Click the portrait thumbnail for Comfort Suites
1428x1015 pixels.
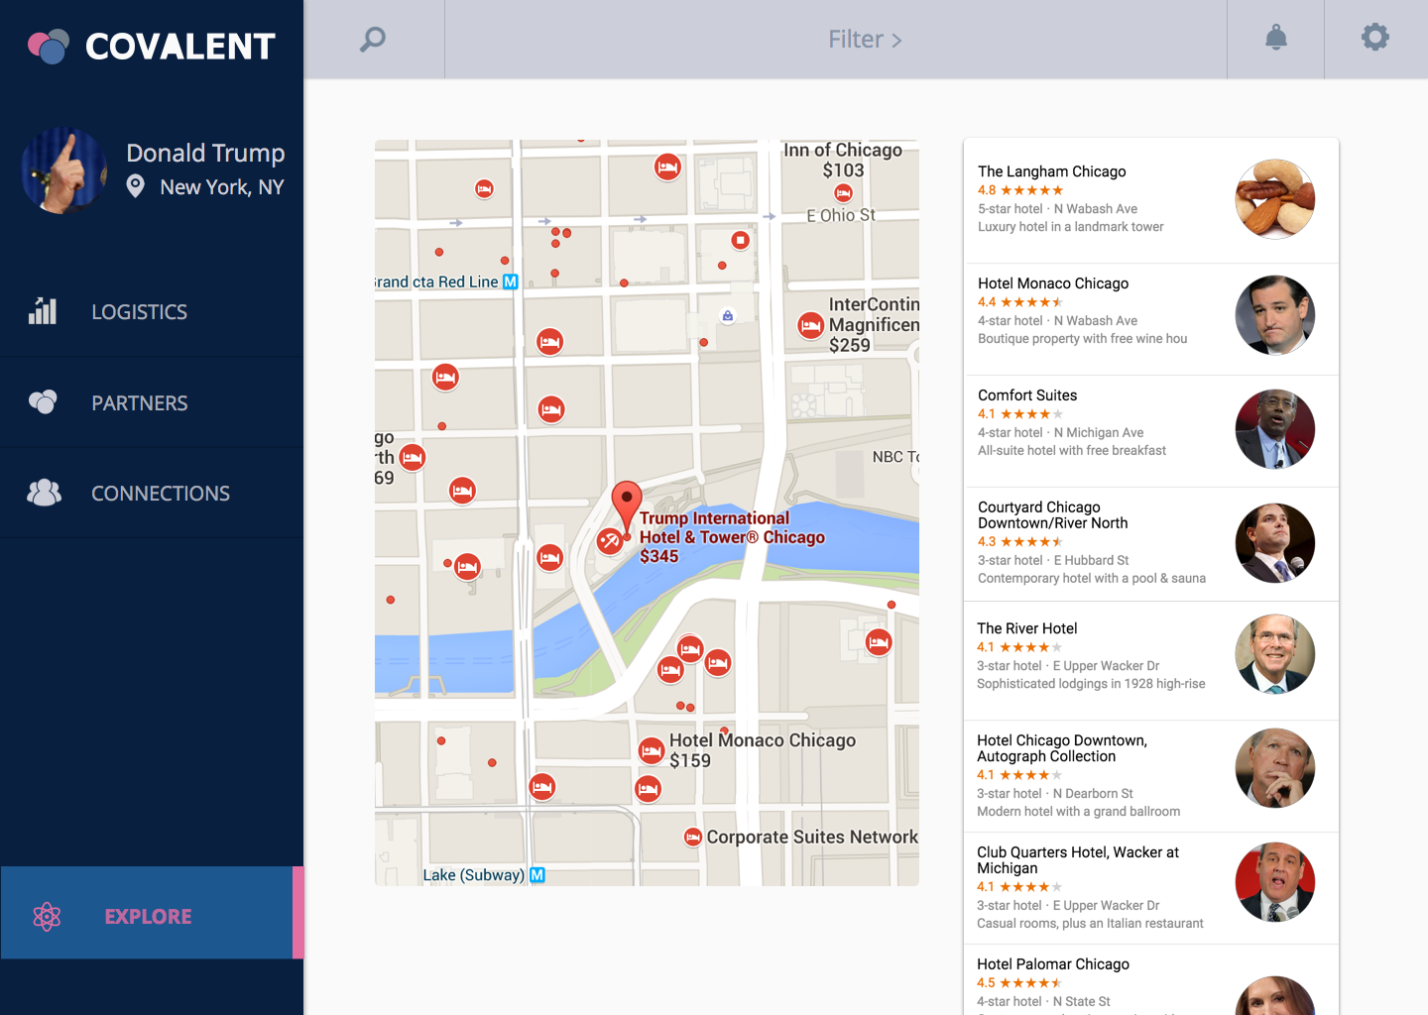1275,429
